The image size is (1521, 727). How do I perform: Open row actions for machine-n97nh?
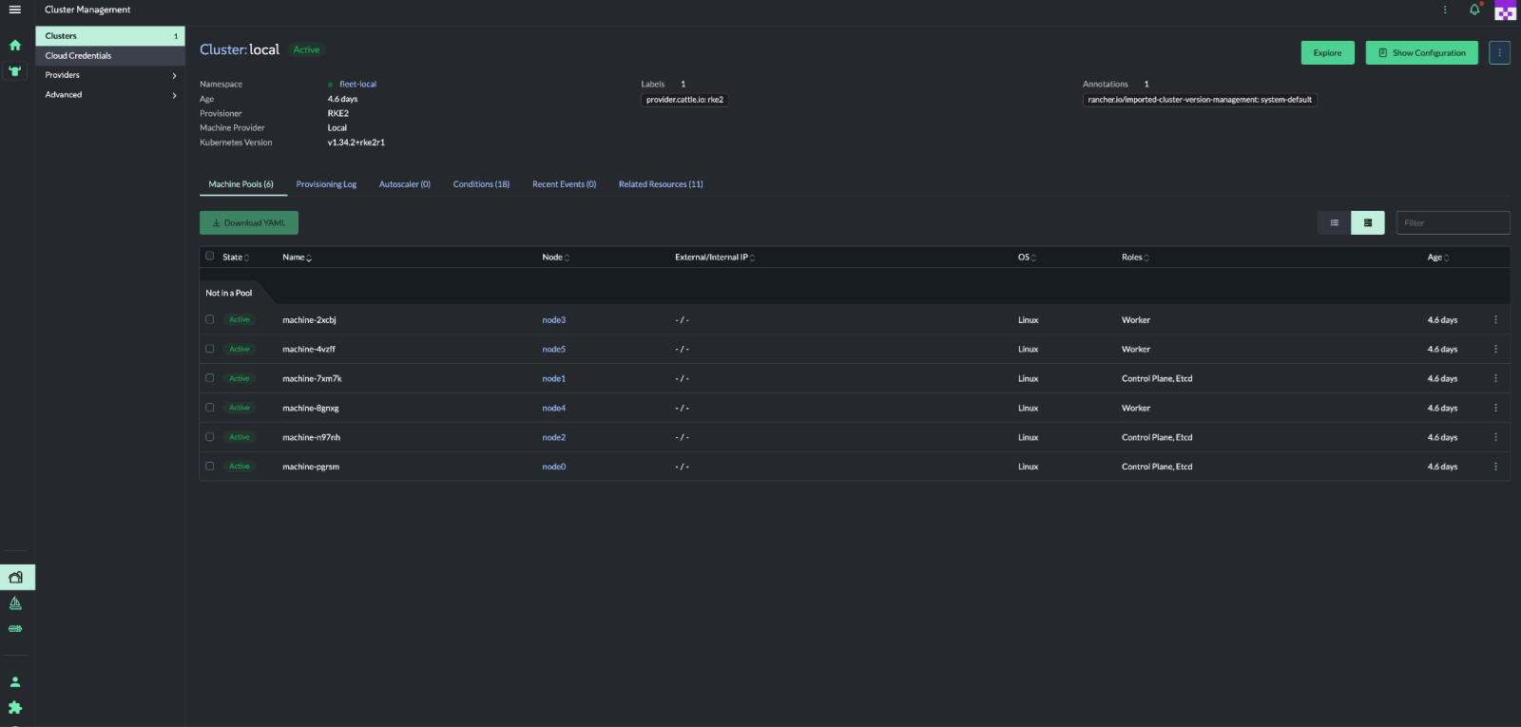coord(1495,437)
